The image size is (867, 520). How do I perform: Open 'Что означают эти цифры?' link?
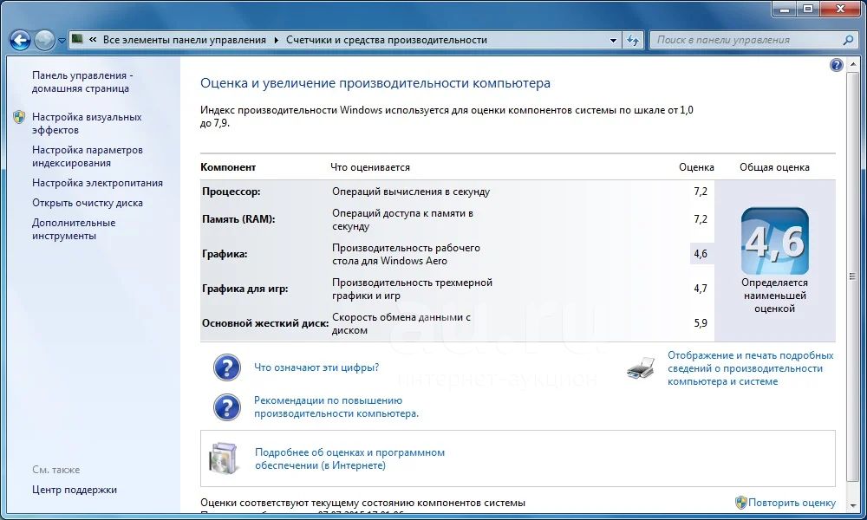[x=316, y=367]
